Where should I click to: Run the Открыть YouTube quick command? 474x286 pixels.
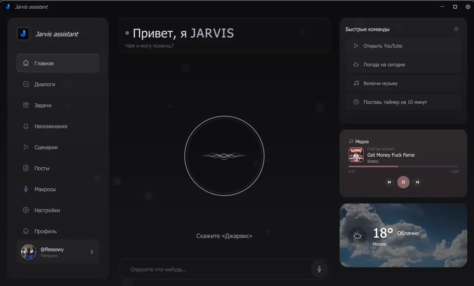click(x=403, y=46)
